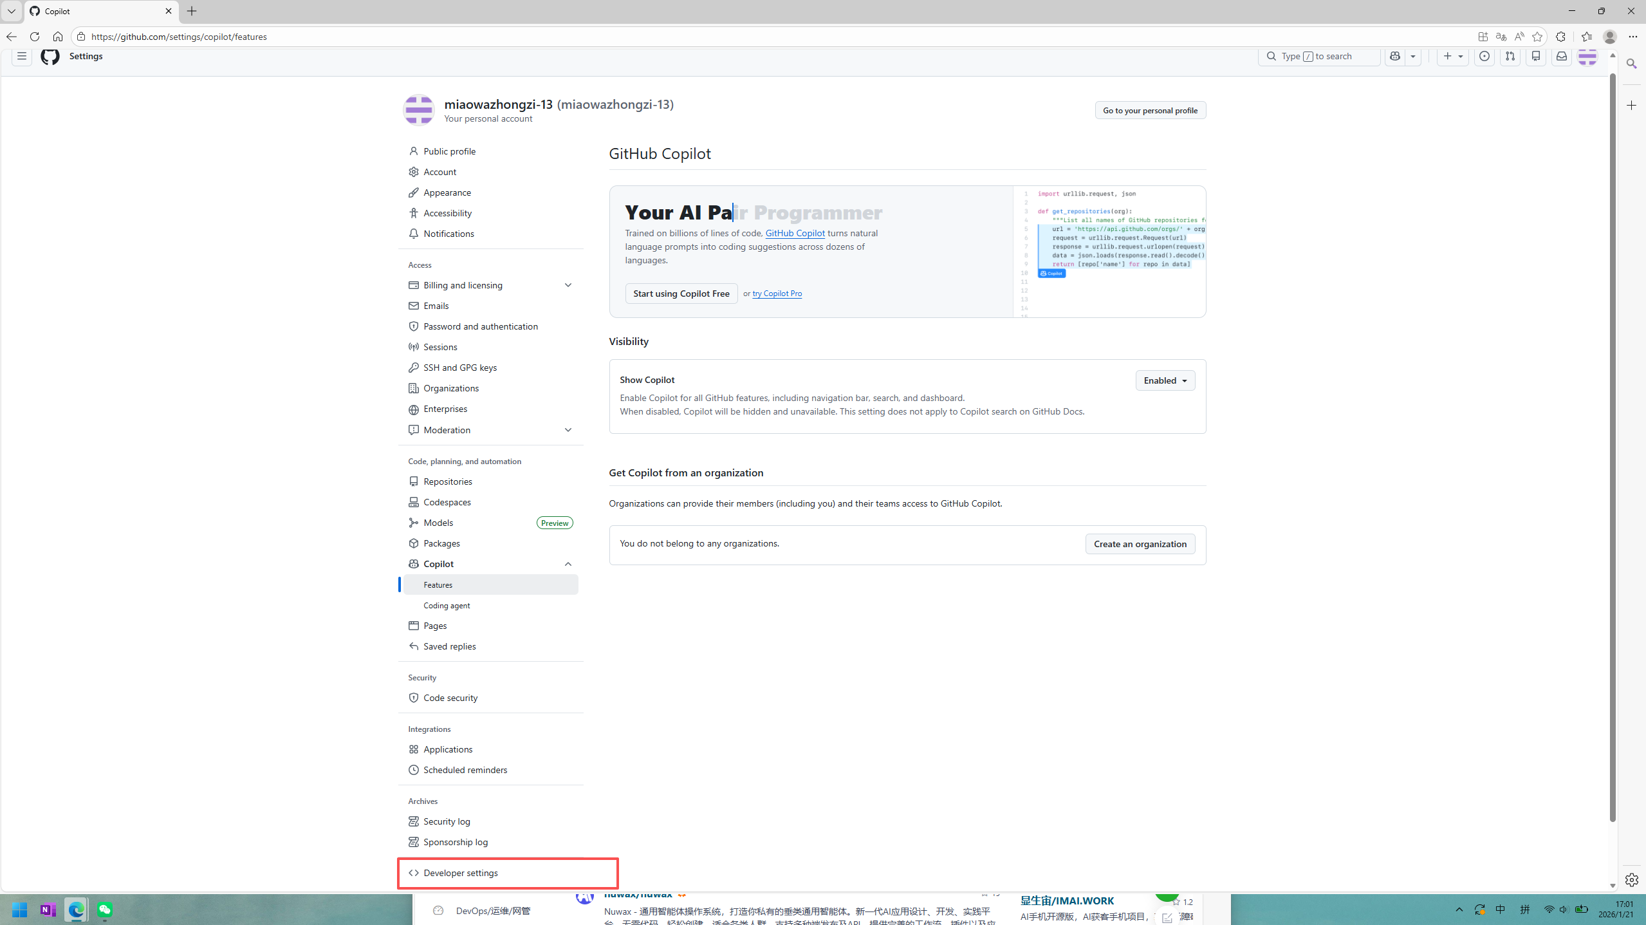Image resolution: width=1646 pixels, height=925 pixels.
Task: Click the GitHub Octocat logo
Action: tap(50, 57)
